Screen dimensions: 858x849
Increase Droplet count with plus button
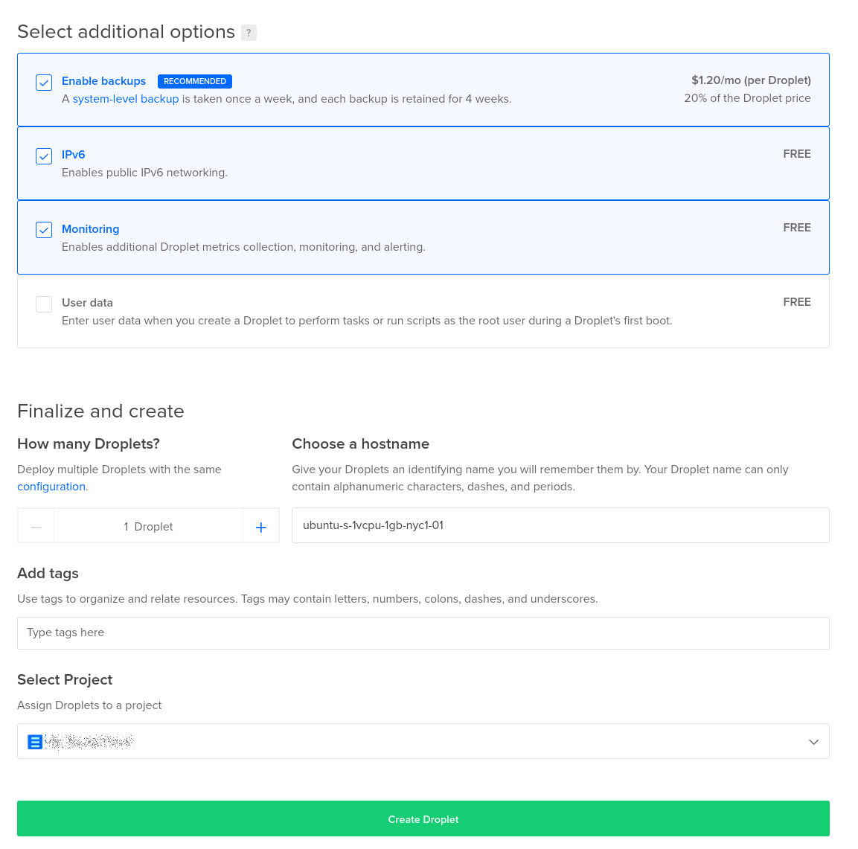(x=261, y=527)
